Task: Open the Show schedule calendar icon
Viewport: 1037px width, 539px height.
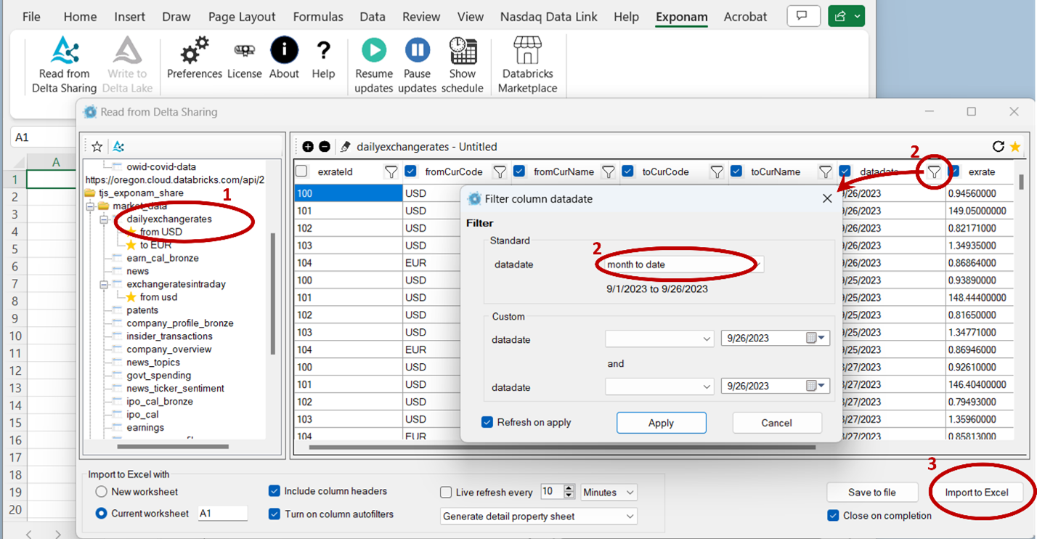Action: (x=463, y=50)
